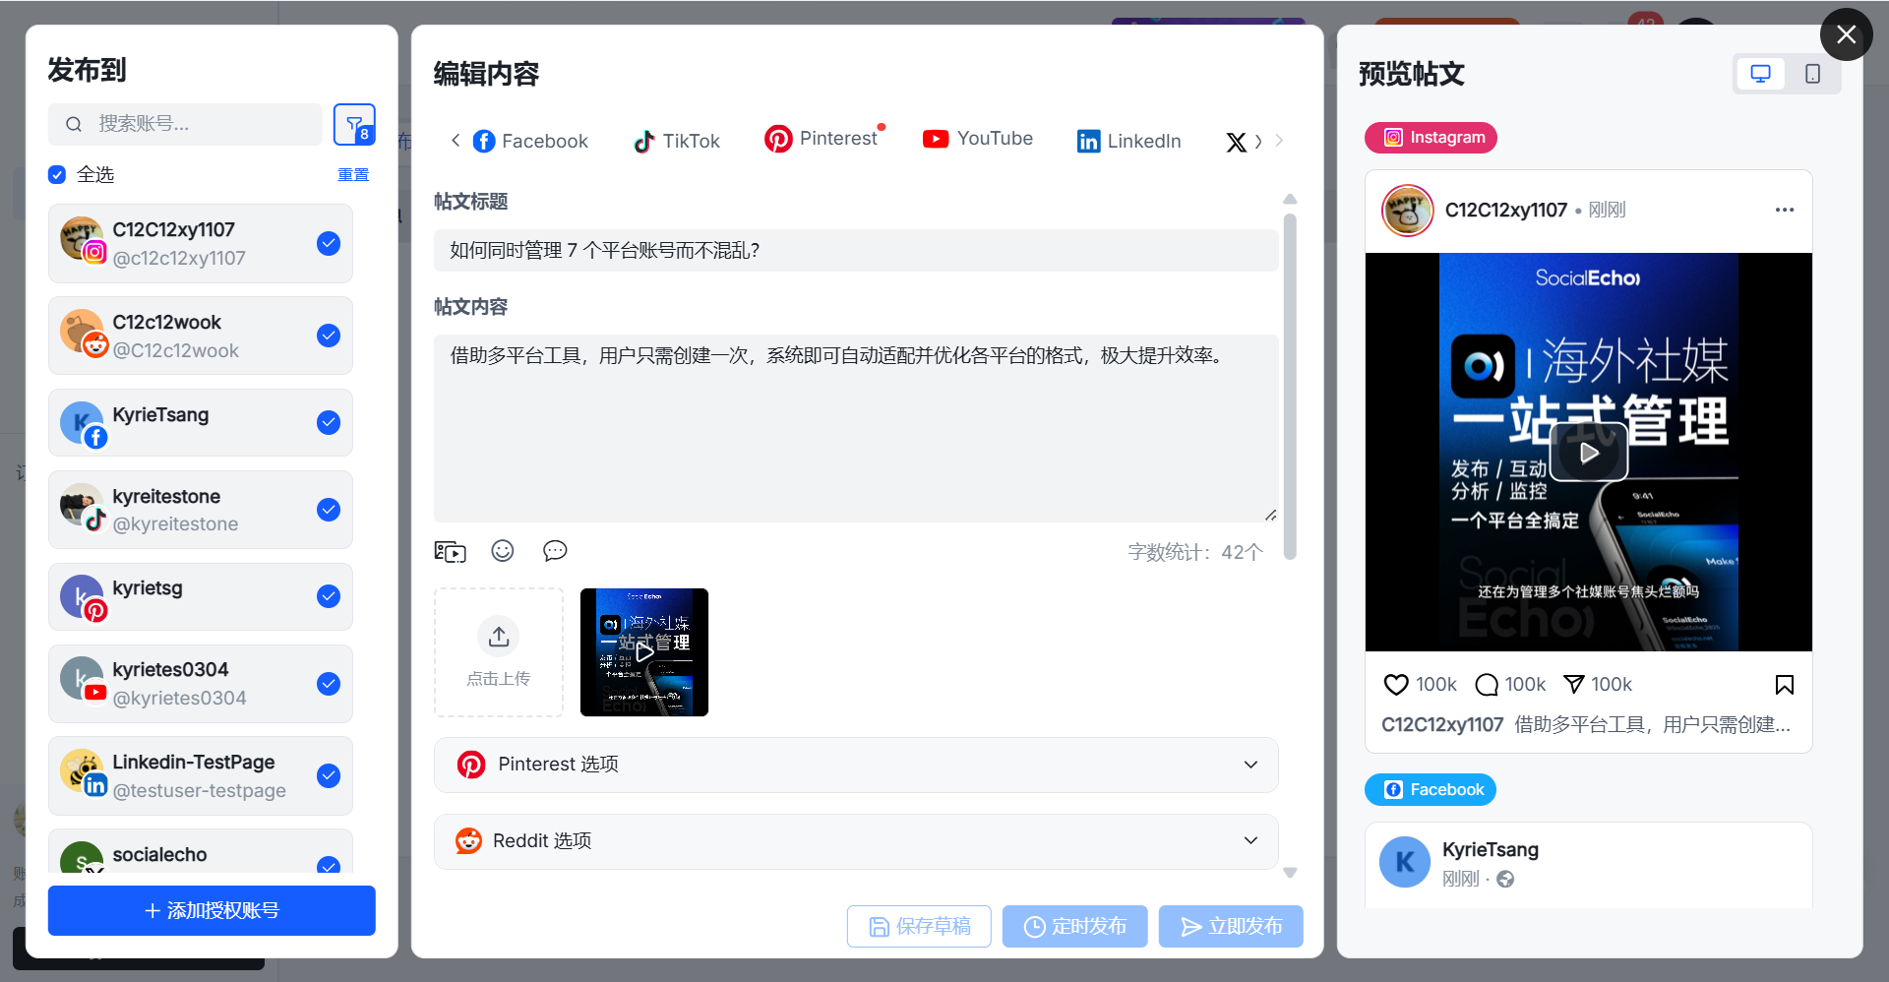This screenshot has height=982, width=1889.
Task: Click the comment icon in Instagram preview
Action: tap(1487, 684)
